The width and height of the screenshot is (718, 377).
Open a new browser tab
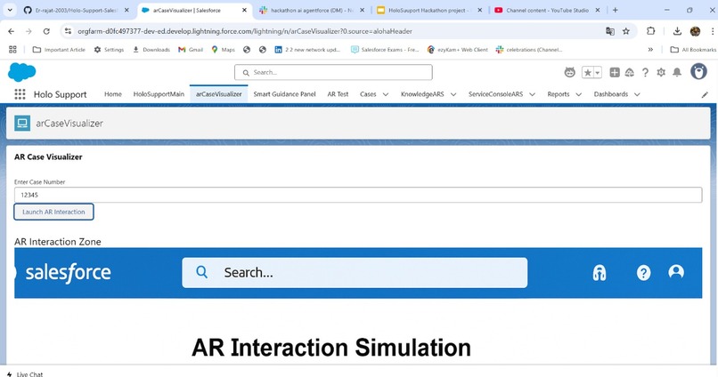(615, 10)
